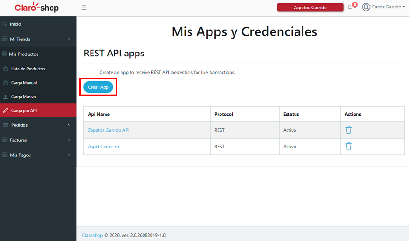The height and width of the screenshot is (241, 409).
Task: Expand the Mi Tienda submenu arrow
Action: (69, 39)
